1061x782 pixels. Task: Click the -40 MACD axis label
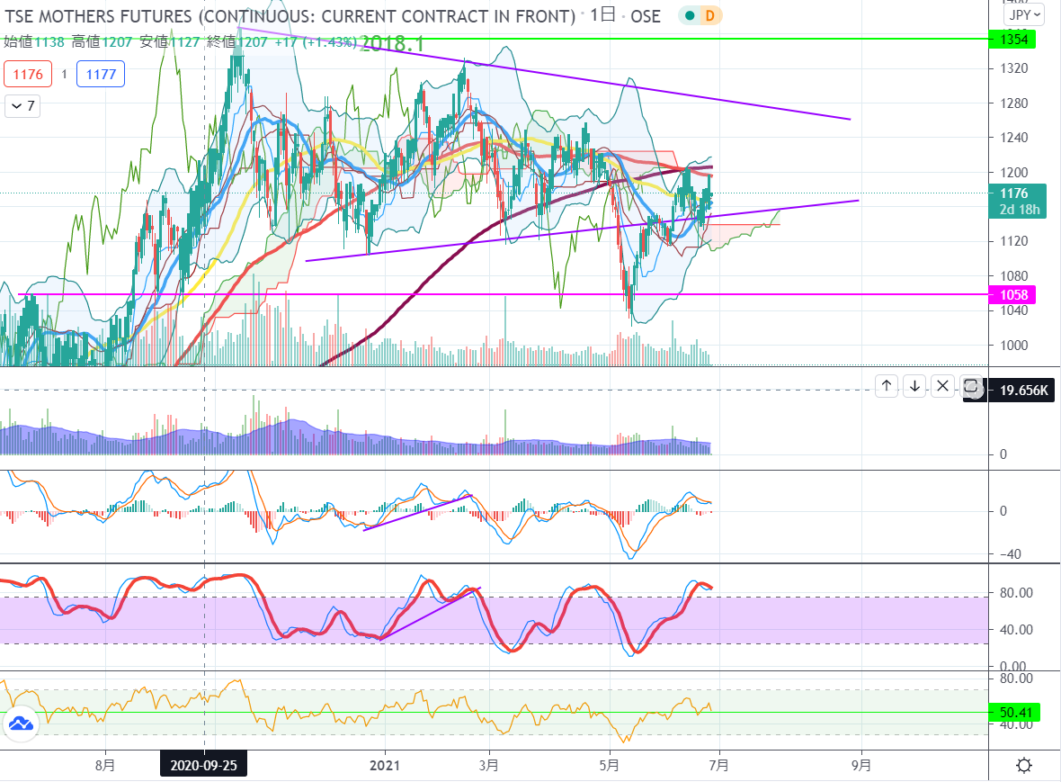pos(1011,553)
